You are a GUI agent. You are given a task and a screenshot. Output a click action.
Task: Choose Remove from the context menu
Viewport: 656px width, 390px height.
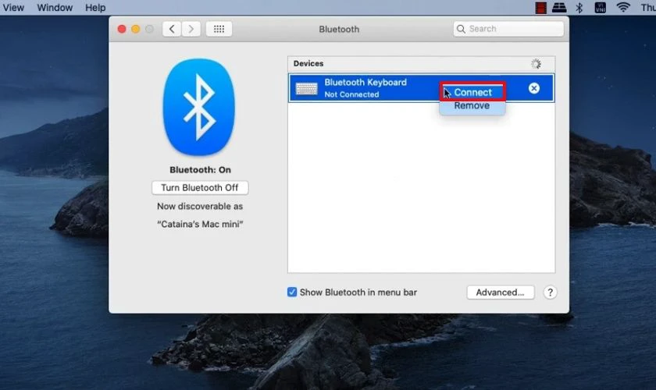472,106
